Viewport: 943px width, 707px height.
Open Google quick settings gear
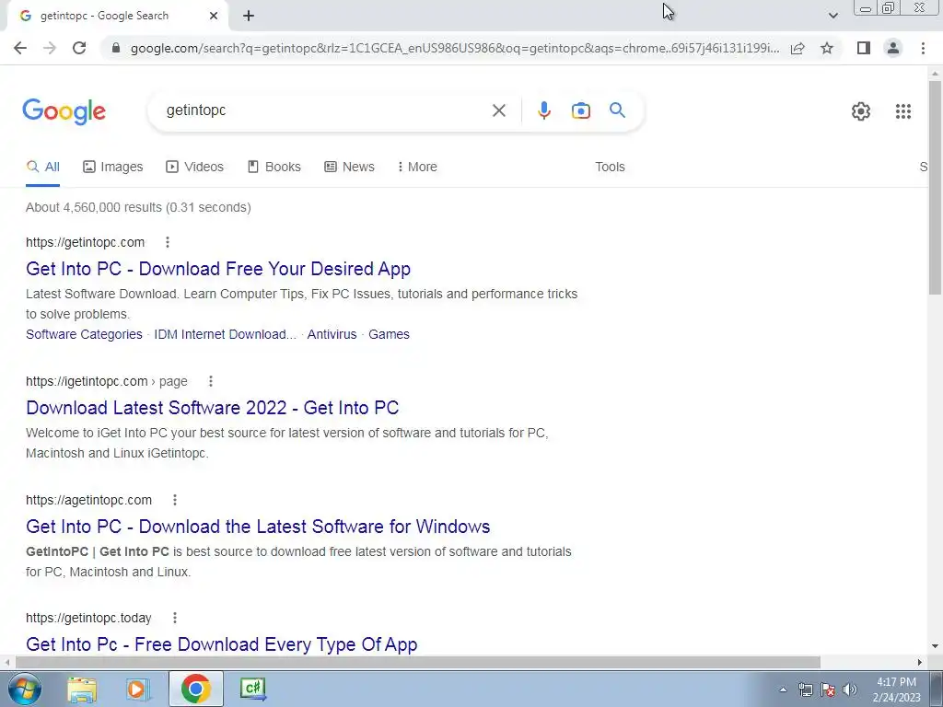861,111
